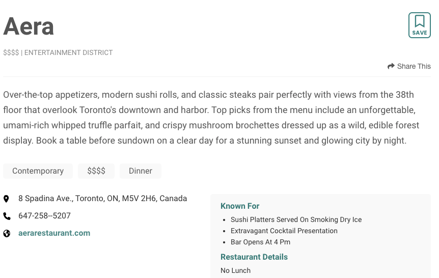Click the Sushi Platters Served On Smoking Dry Ice item
The width and height of the screenshot is (439, 278).
(x=296, y=220)
